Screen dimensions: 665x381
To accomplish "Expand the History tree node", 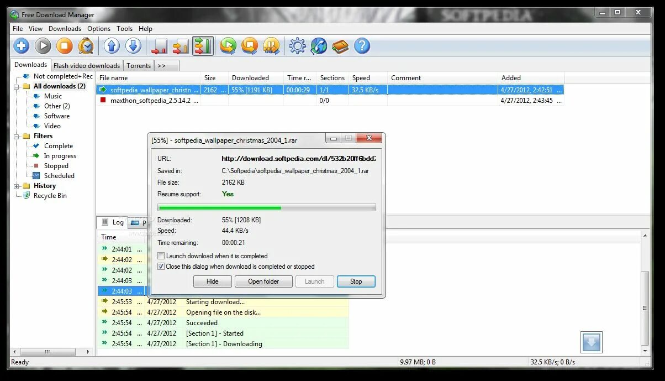I will click(x=16, y=186).
